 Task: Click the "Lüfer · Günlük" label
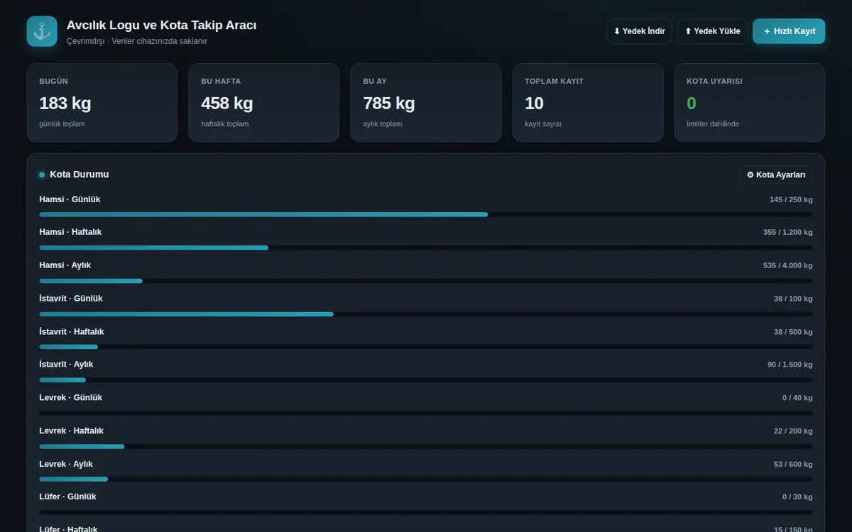[x=67, y=497]
